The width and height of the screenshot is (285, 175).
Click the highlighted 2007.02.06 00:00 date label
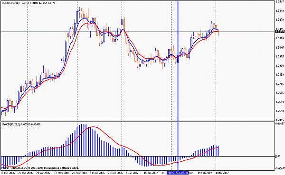pyautogui.click(x=178, y=173)
